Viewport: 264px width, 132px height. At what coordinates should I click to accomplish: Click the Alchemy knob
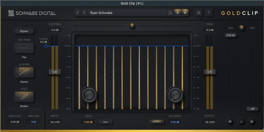175,95
